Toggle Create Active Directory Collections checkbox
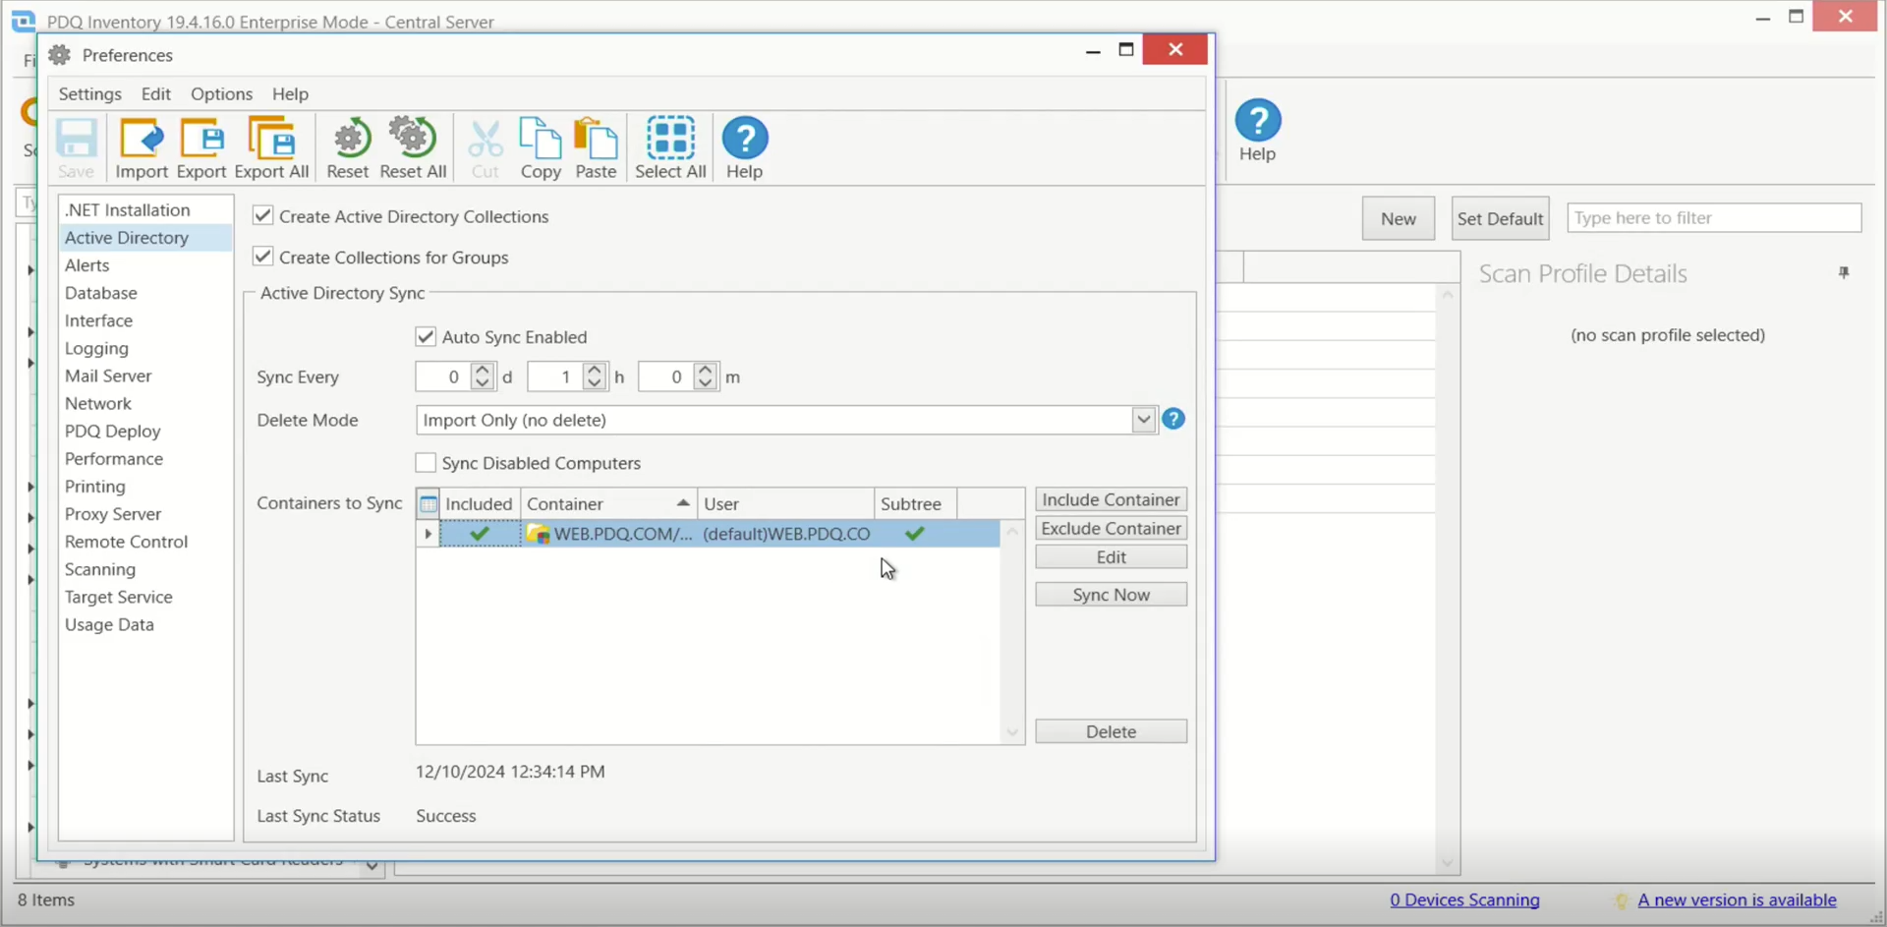 [x=262, y=215]
